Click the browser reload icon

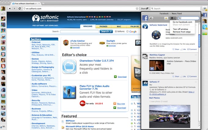pos(20,9)
